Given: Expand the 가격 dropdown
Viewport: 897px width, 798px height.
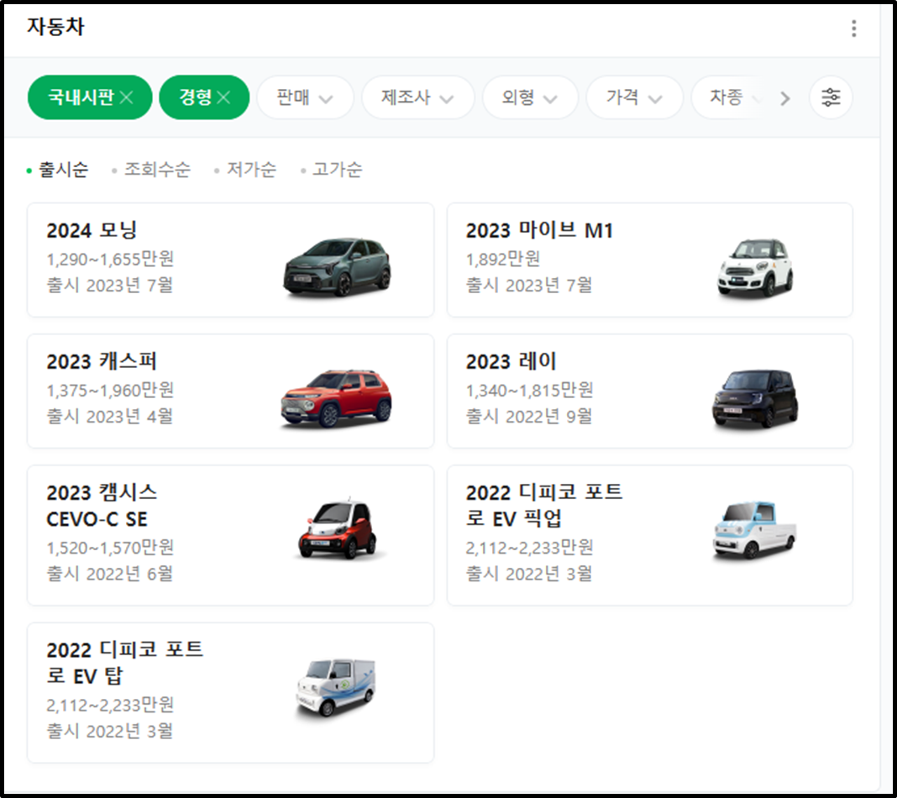Looking at the screenshot, I should click(x=634, y=97).
